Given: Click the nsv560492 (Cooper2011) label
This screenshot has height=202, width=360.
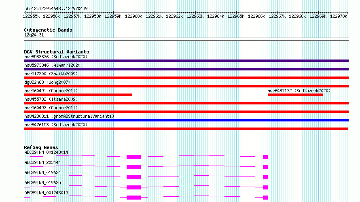Looking at the screenshot, I should click(51, 108).
